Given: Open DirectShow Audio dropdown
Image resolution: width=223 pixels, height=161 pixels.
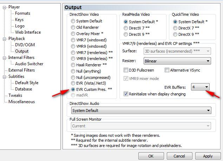Looking at the screenshot, I should (141, 110).
